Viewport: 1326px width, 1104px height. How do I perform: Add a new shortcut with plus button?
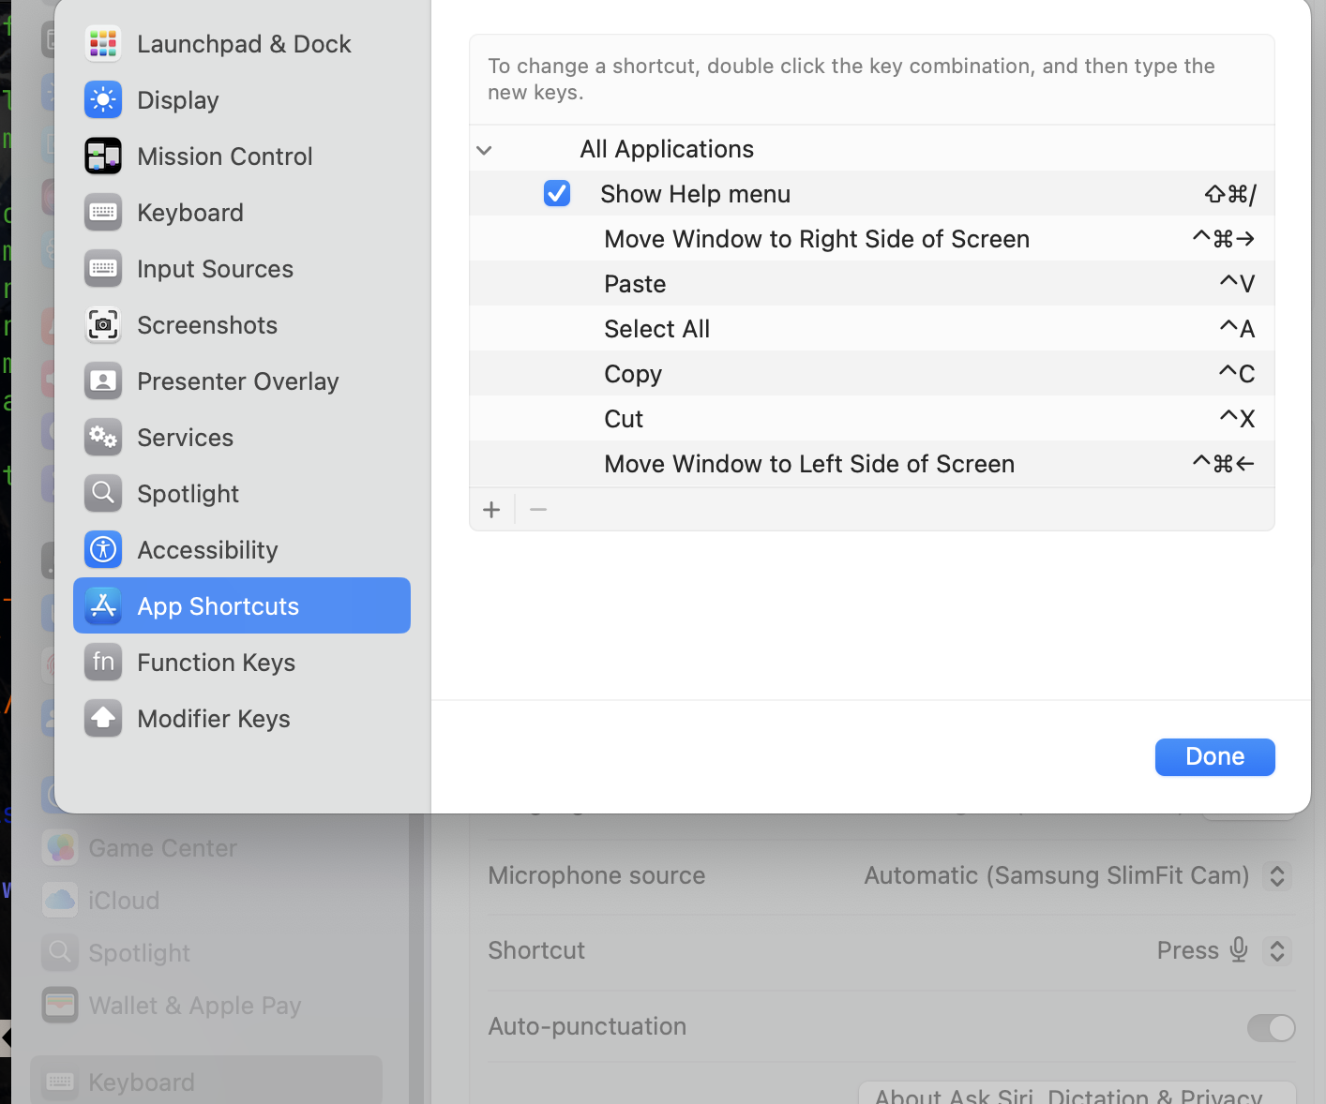click(x=491, y=510)
